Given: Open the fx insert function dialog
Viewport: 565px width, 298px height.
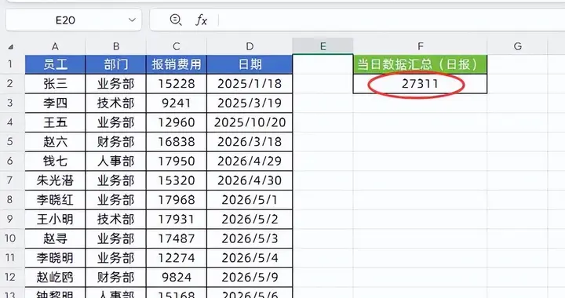Looking at the screenshot, I should point(201,20).
